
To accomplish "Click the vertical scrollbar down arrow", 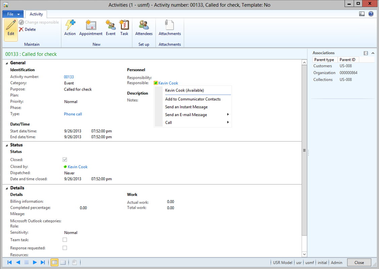I will (x=304, y=254).
